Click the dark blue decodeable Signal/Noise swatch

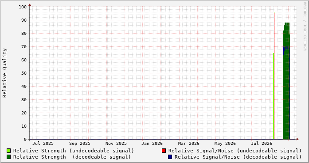[x=170, y=157]
